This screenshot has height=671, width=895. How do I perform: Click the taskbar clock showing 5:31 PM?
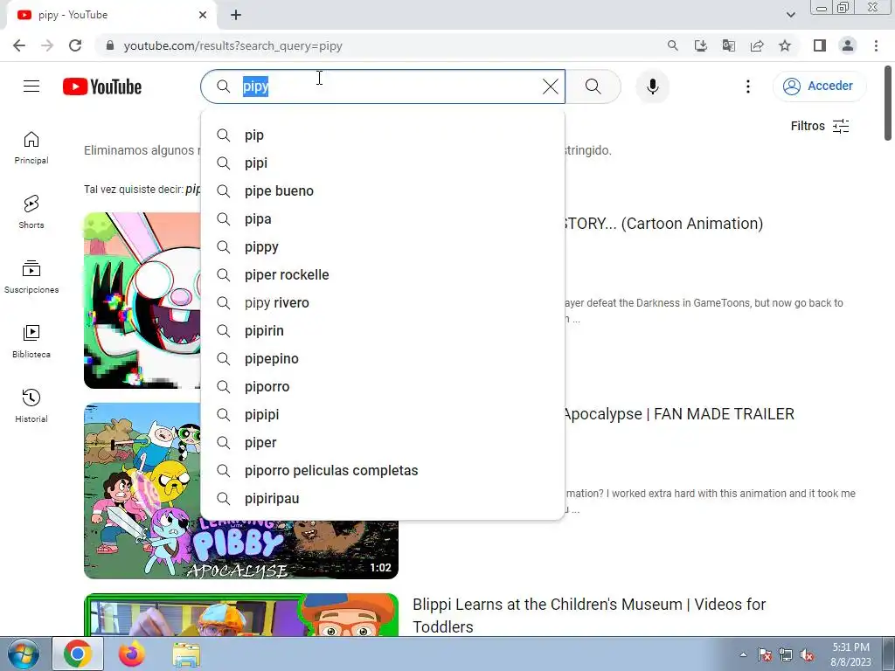850,654
